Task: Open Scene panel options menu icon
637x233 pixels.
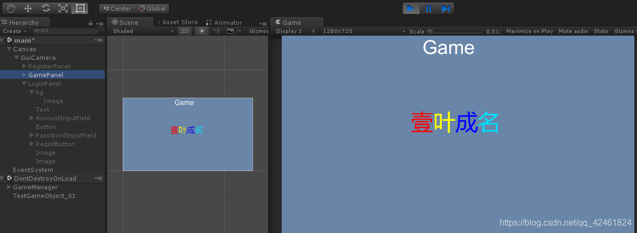Action: click(263, 24)
